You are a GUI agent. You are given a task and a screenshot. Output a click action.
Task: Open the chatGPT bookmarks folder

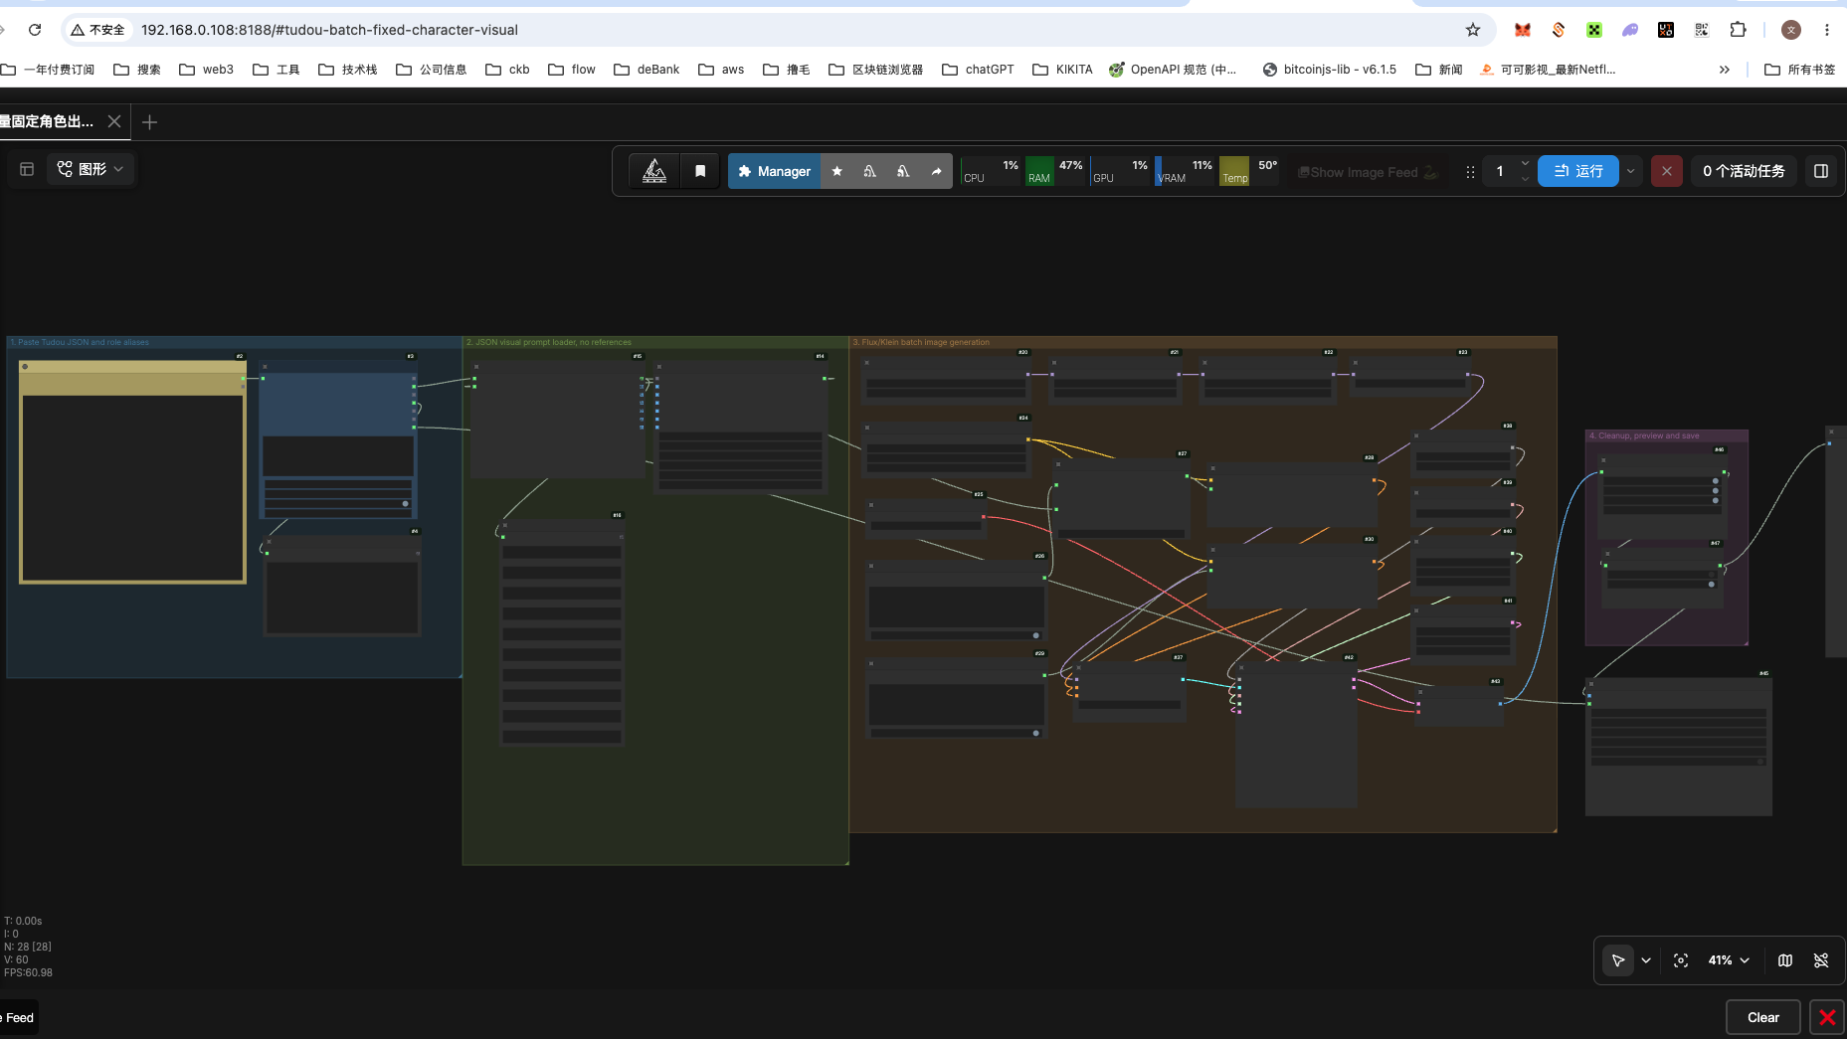pyautogui.click(x=978, y=70)
